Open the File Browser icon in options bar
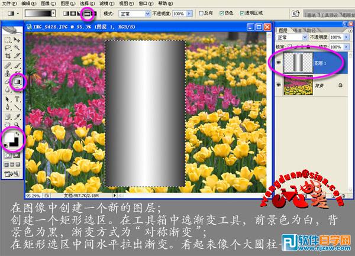Viewport: 355px width, 256px height. pyautogui.click(x=295, y=14)
